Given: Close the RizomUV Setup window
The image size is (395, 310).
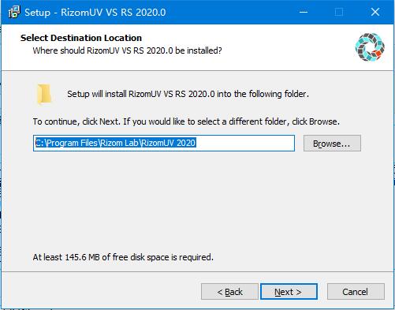Looking at the screenshot, I should [x=375, y=12].
